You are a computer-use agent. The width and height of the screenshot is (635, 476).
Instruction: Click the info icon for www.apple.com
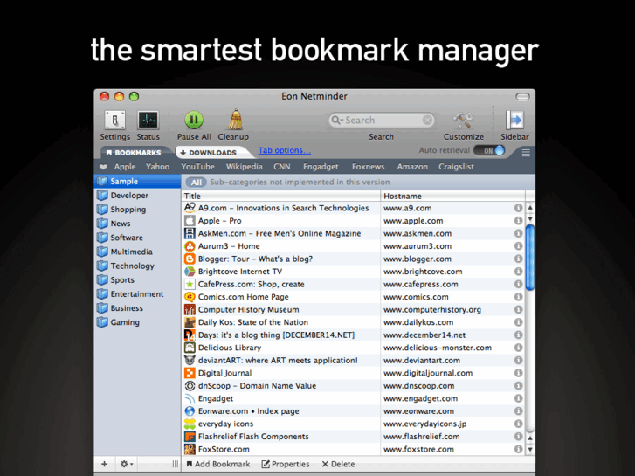click(x=518, y=220)
